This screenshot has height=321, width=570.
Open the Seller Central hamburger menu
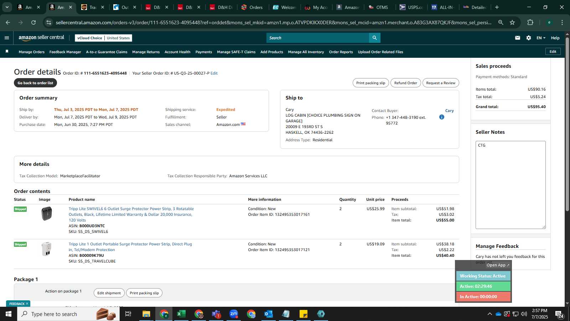(x=7, y=38)
